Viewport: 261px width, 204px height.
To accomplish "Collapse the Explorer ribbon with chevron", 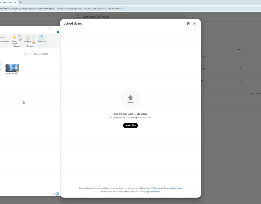I will [55, 32].
